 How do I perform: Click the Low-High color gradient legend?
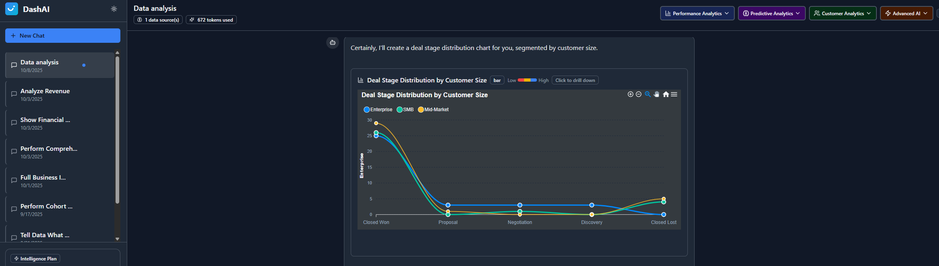528,80
